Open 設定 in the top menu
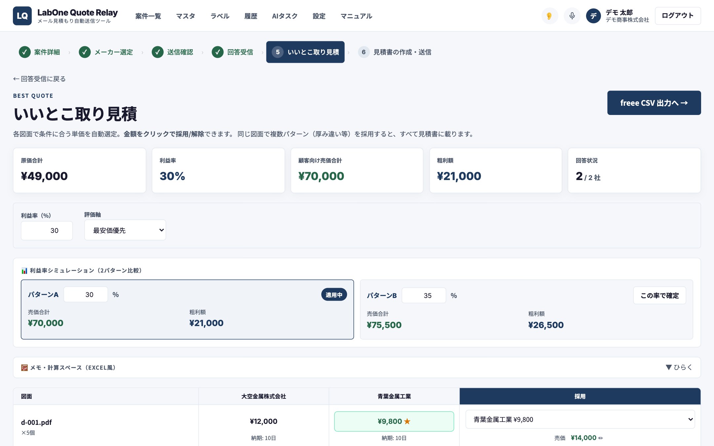The width and height of the screenshot is (714, 446). coord(319,16)
